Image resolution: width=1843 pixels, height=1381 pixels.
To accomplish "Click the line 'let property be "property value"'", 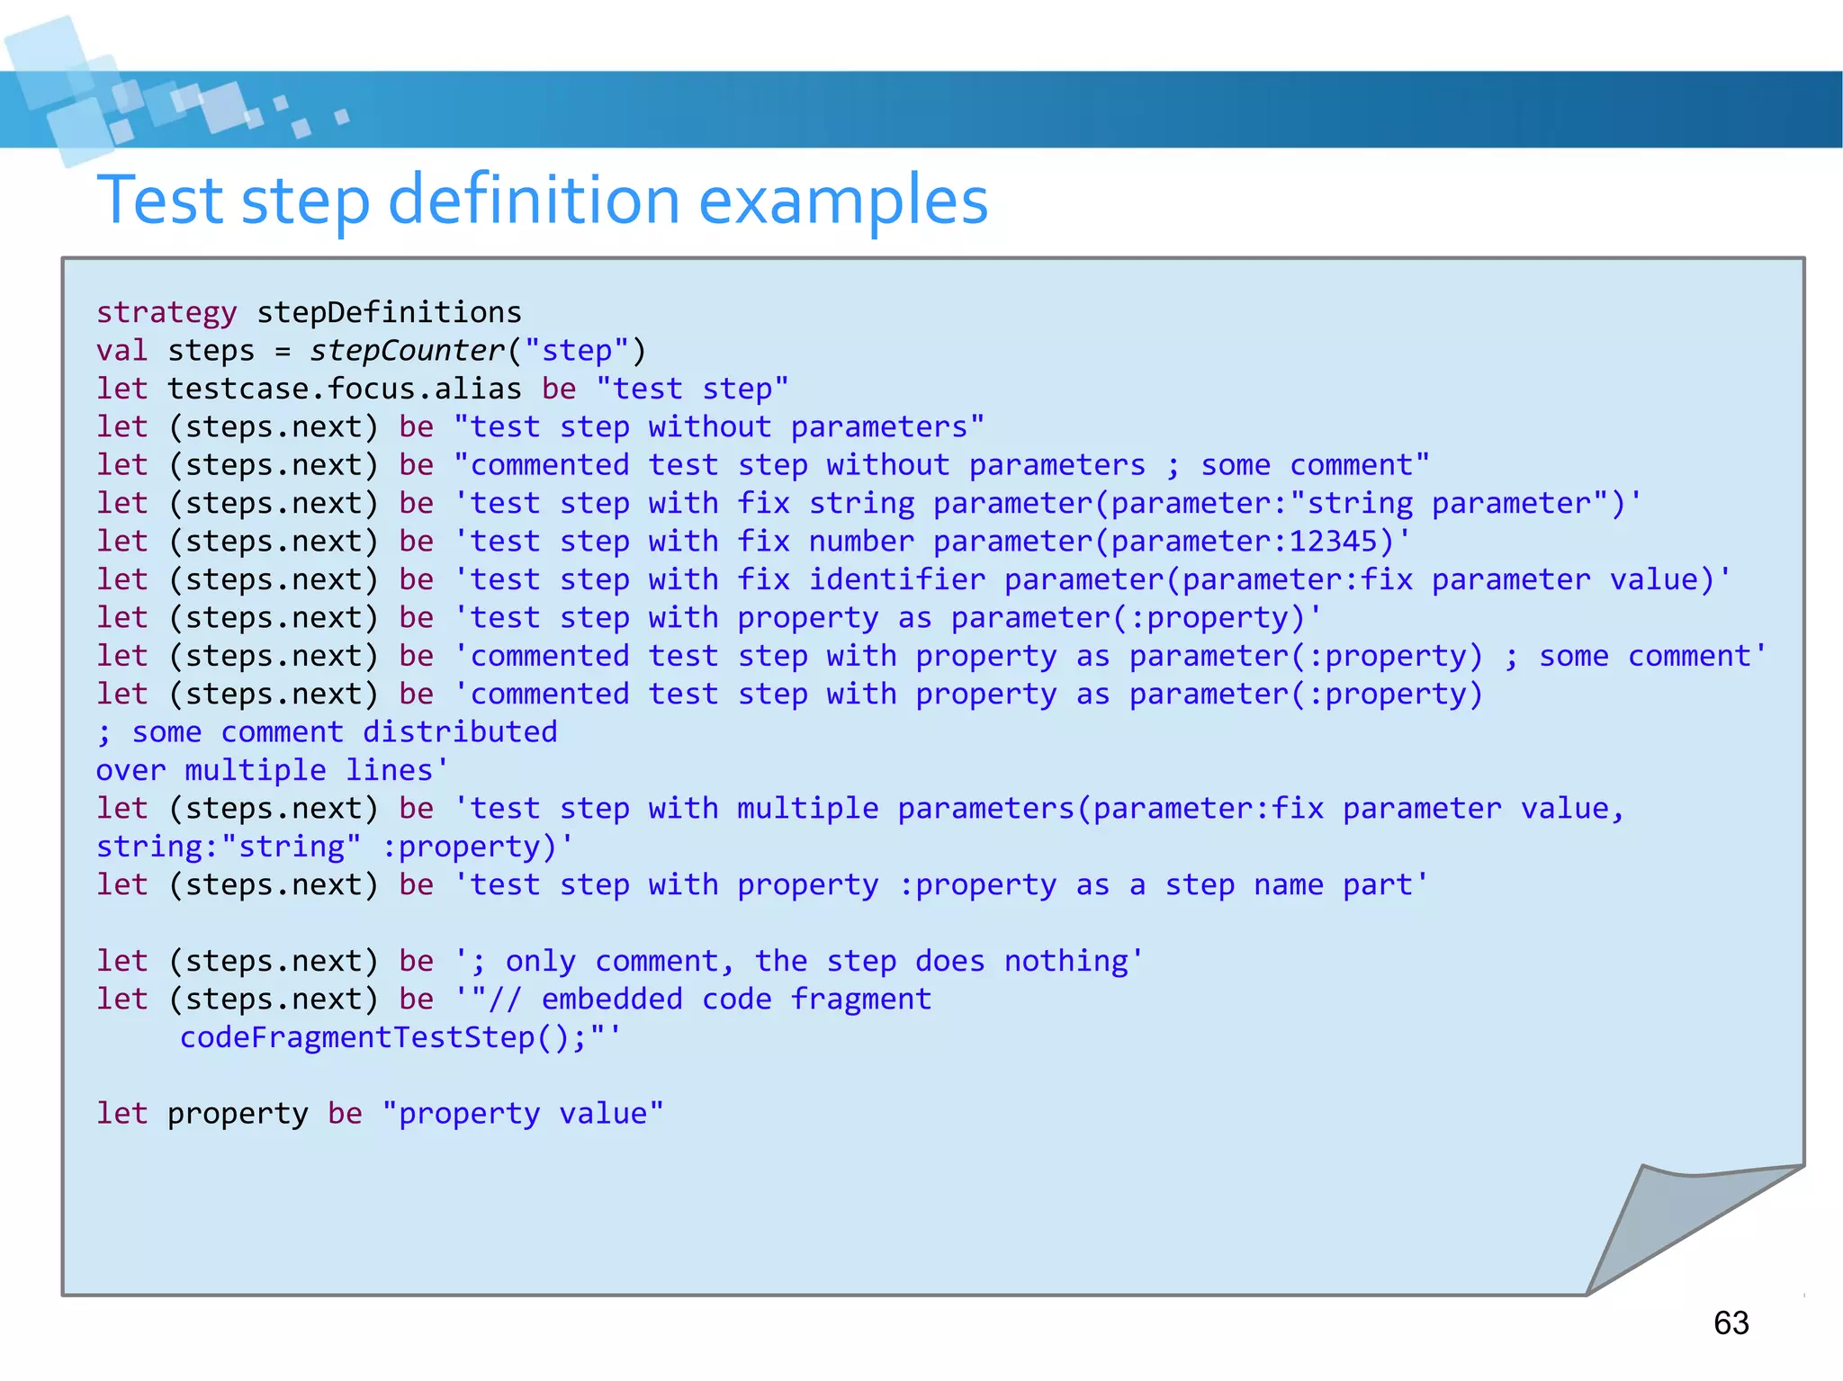I will click(x=380, y=1114).
